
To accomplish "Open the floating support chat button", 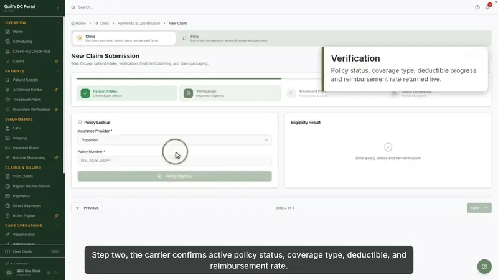I will coord(484,267).
